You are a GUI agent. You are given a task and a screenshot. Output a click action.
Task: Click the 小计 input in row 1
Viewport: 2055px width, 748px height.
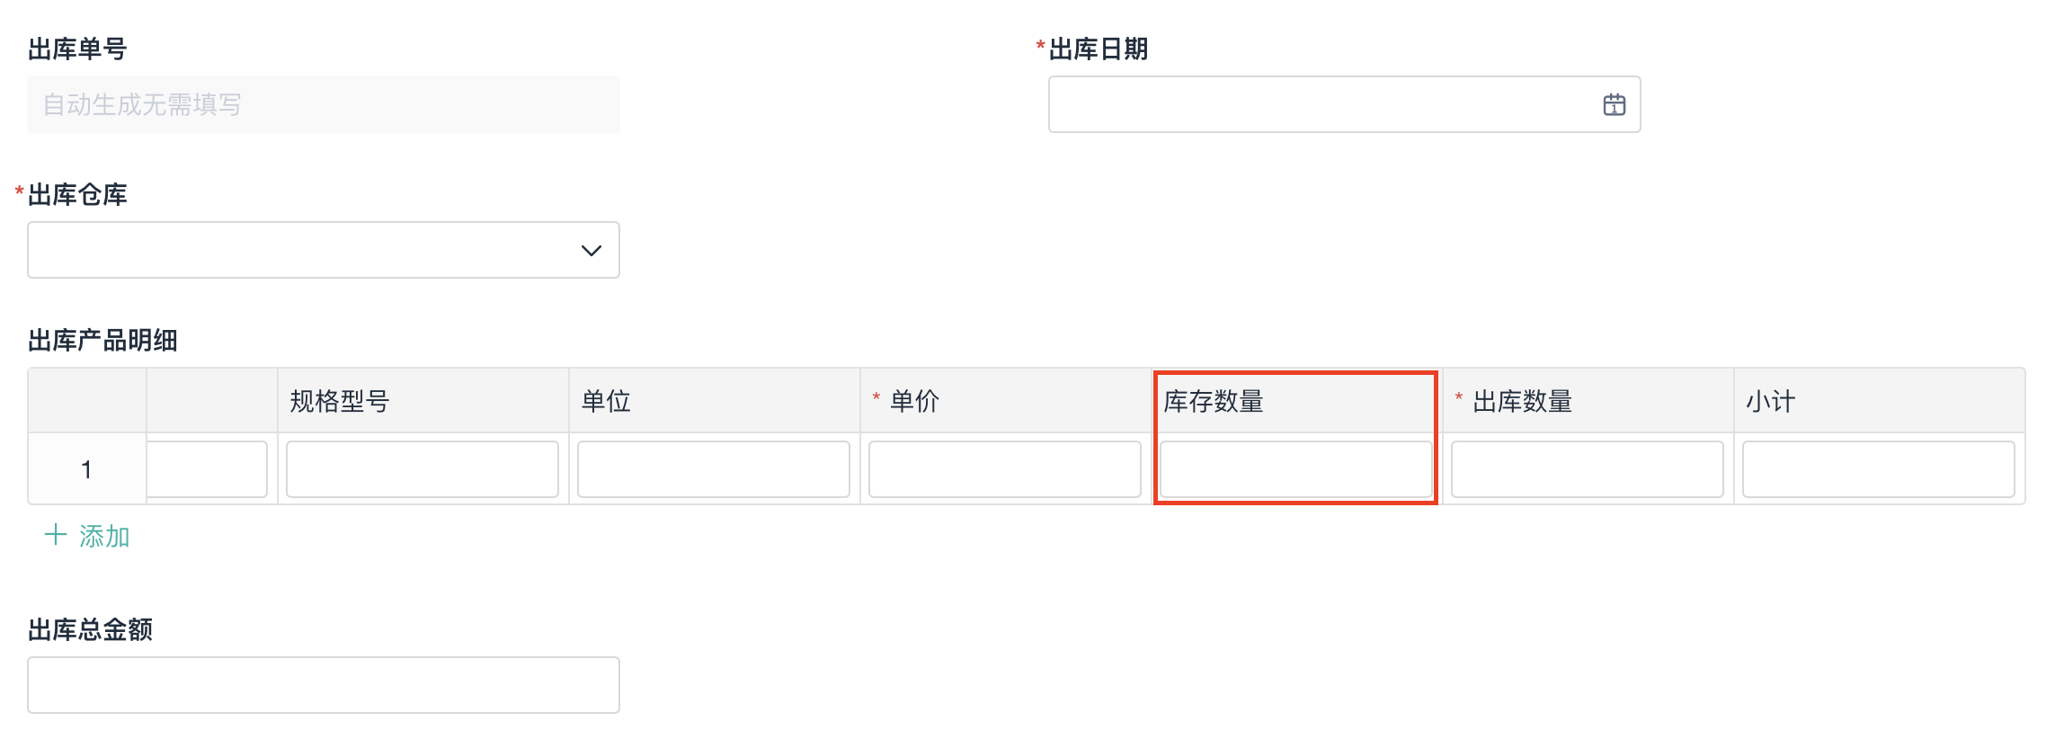[1878, 469]
